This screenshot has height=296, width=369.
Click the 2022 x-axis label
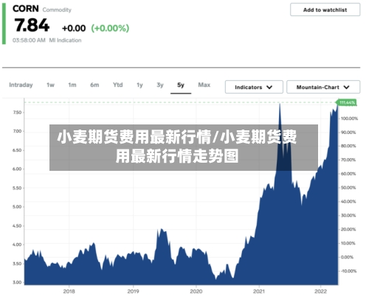pyautogui.click(x=320, y=291)
